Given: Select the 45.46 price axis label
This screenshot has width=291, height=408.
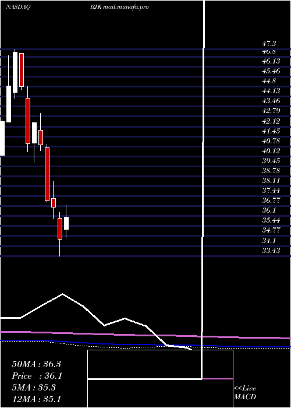Looking at the screenshot, I should [x=271, y=71].
